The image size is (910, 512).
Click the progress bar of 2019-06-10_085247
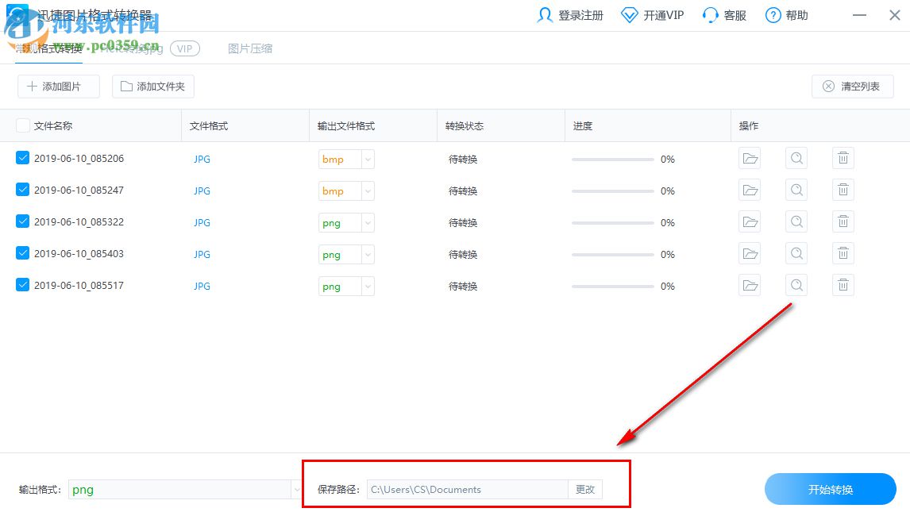point(611,191)
